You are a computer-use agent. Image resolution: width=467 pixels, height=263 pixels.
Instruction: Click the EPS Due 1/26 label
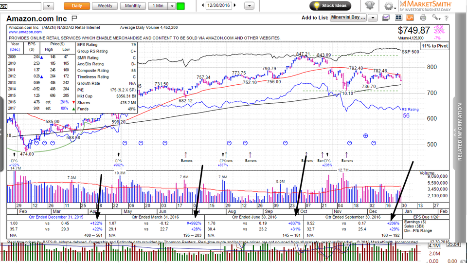(x=427, y=217)
